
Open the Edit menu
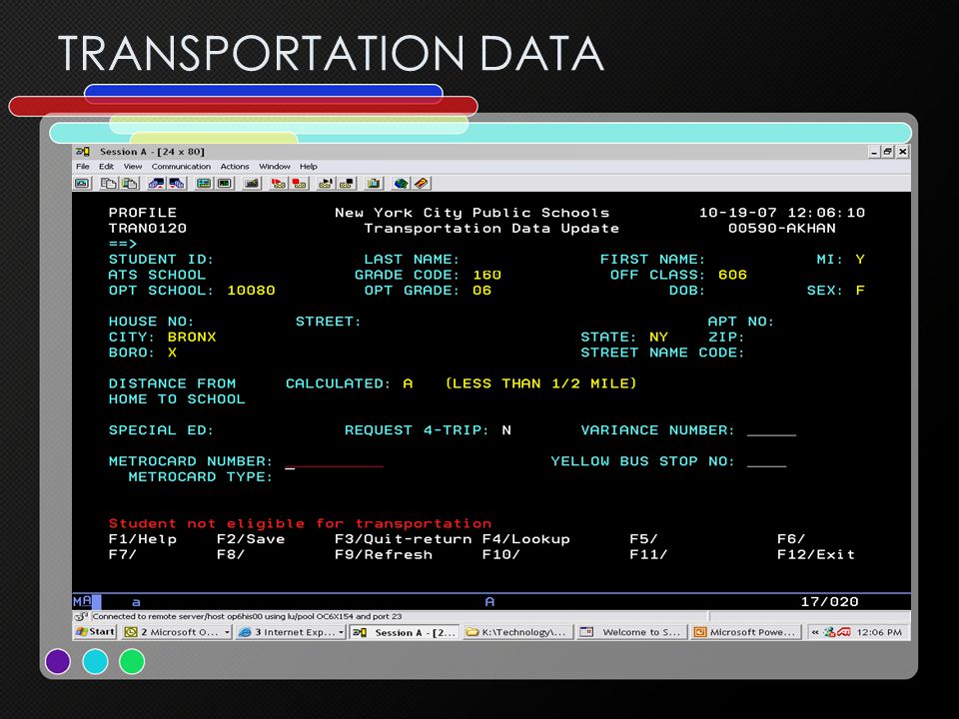pos(107,167)
